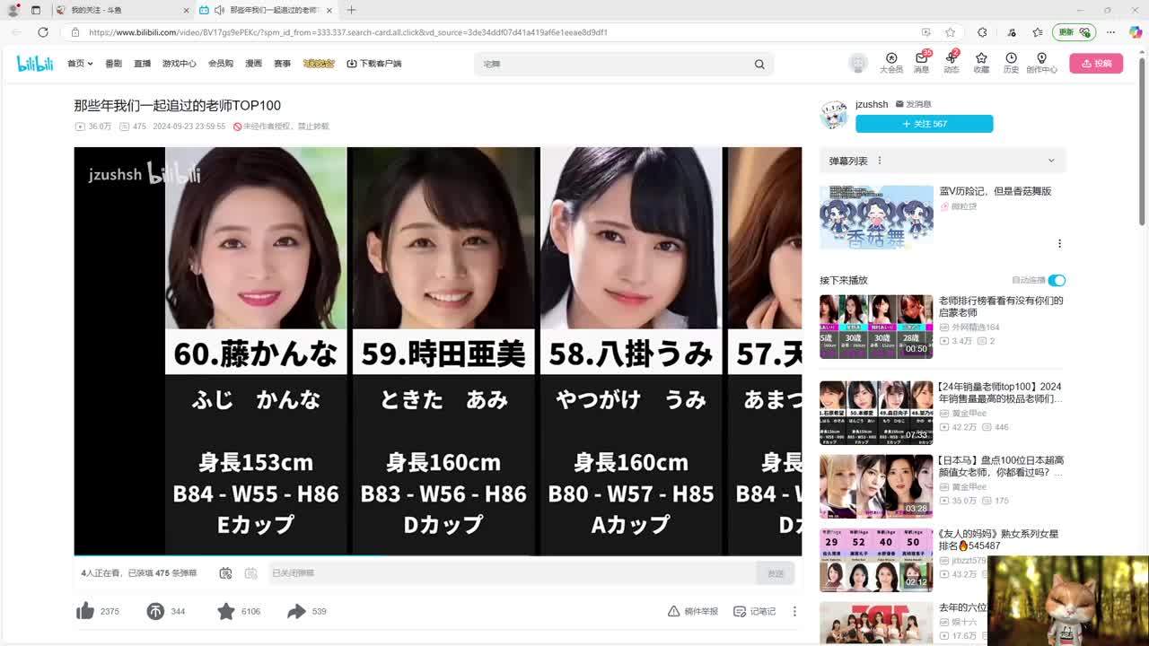The width and height of the screenshot is (1149, 646).
Task: Click the coin donate icon
Action: (x=155, y=611)
